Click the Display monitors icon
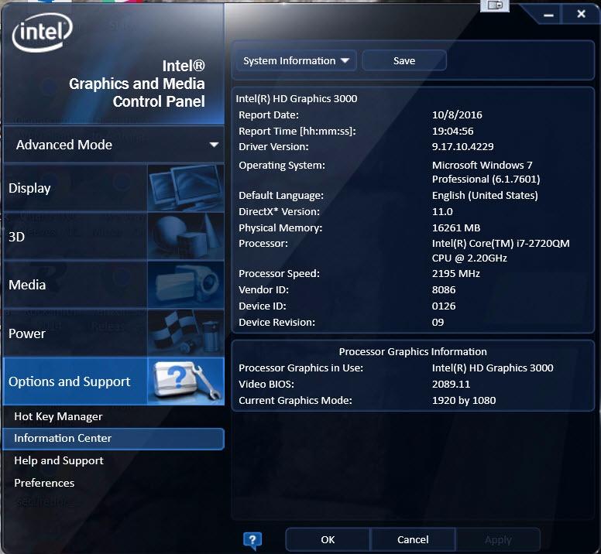The width and height of the screenshot is (601, 554). pyautogui.click(x=185, y=188)
